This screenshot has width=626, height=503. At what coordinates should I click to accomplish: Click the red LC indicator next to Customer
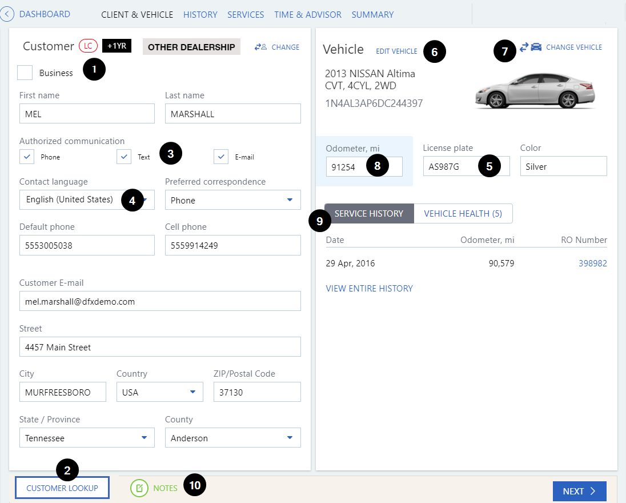(x=89, y=46)
